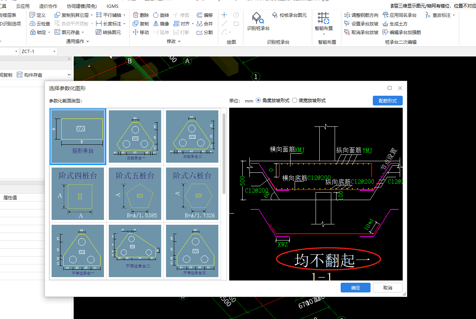Select the 不等边承台三 thumbnail

pos(192,251)
